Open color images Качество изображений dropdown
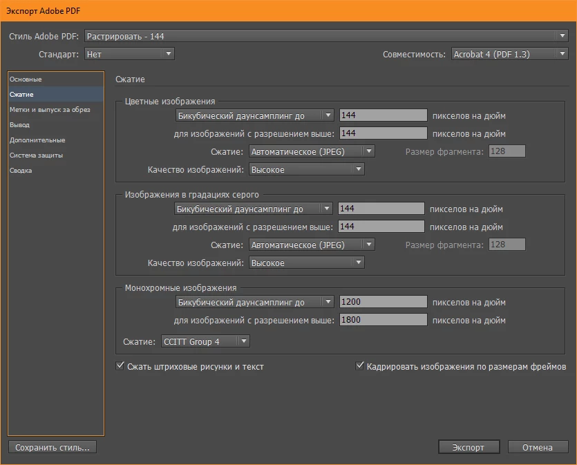Image resolution: width=577 pixels, height=465 pixels. point(307,169)
